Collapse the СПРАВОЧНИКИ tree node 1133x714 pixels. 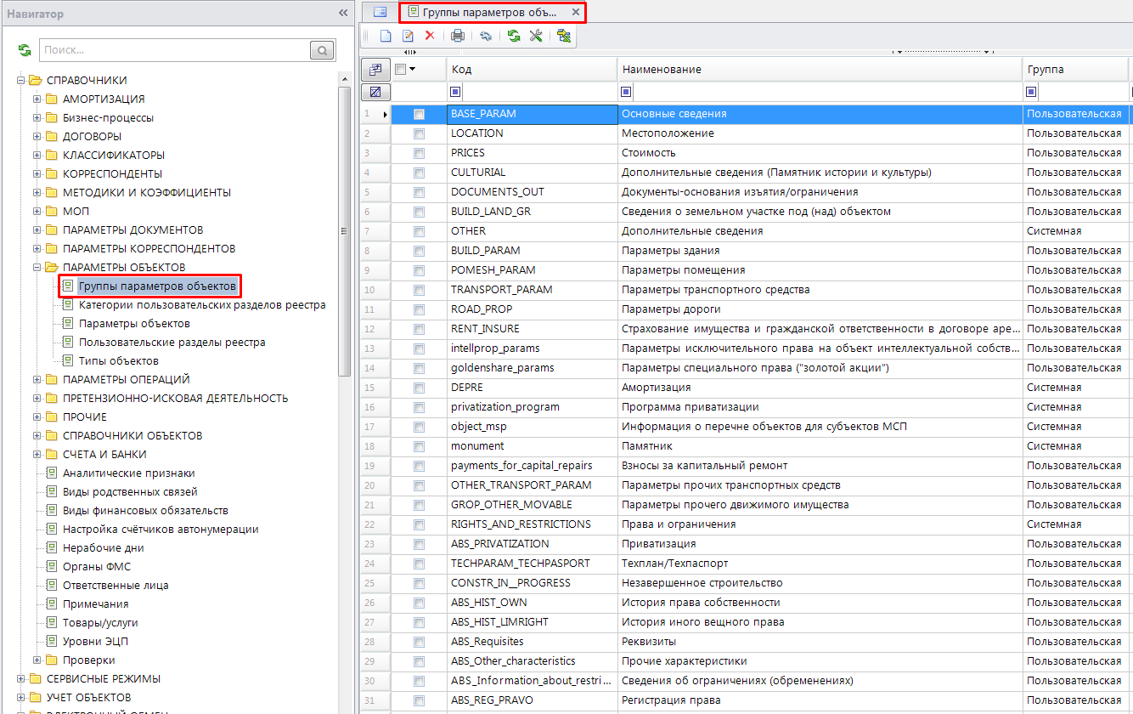20,81
